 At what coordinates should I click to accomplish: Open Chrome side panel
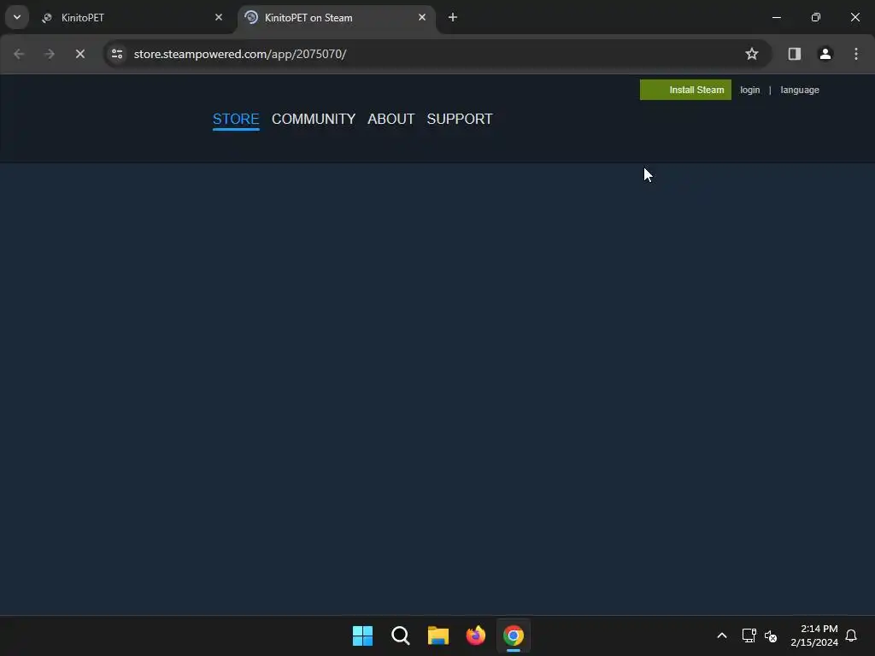tap(795, 54)
